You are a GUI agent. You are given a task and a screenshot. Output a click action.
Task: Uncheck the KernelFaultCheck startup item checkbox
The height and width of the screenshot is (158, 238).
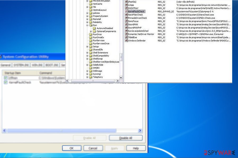click(6, 82)
